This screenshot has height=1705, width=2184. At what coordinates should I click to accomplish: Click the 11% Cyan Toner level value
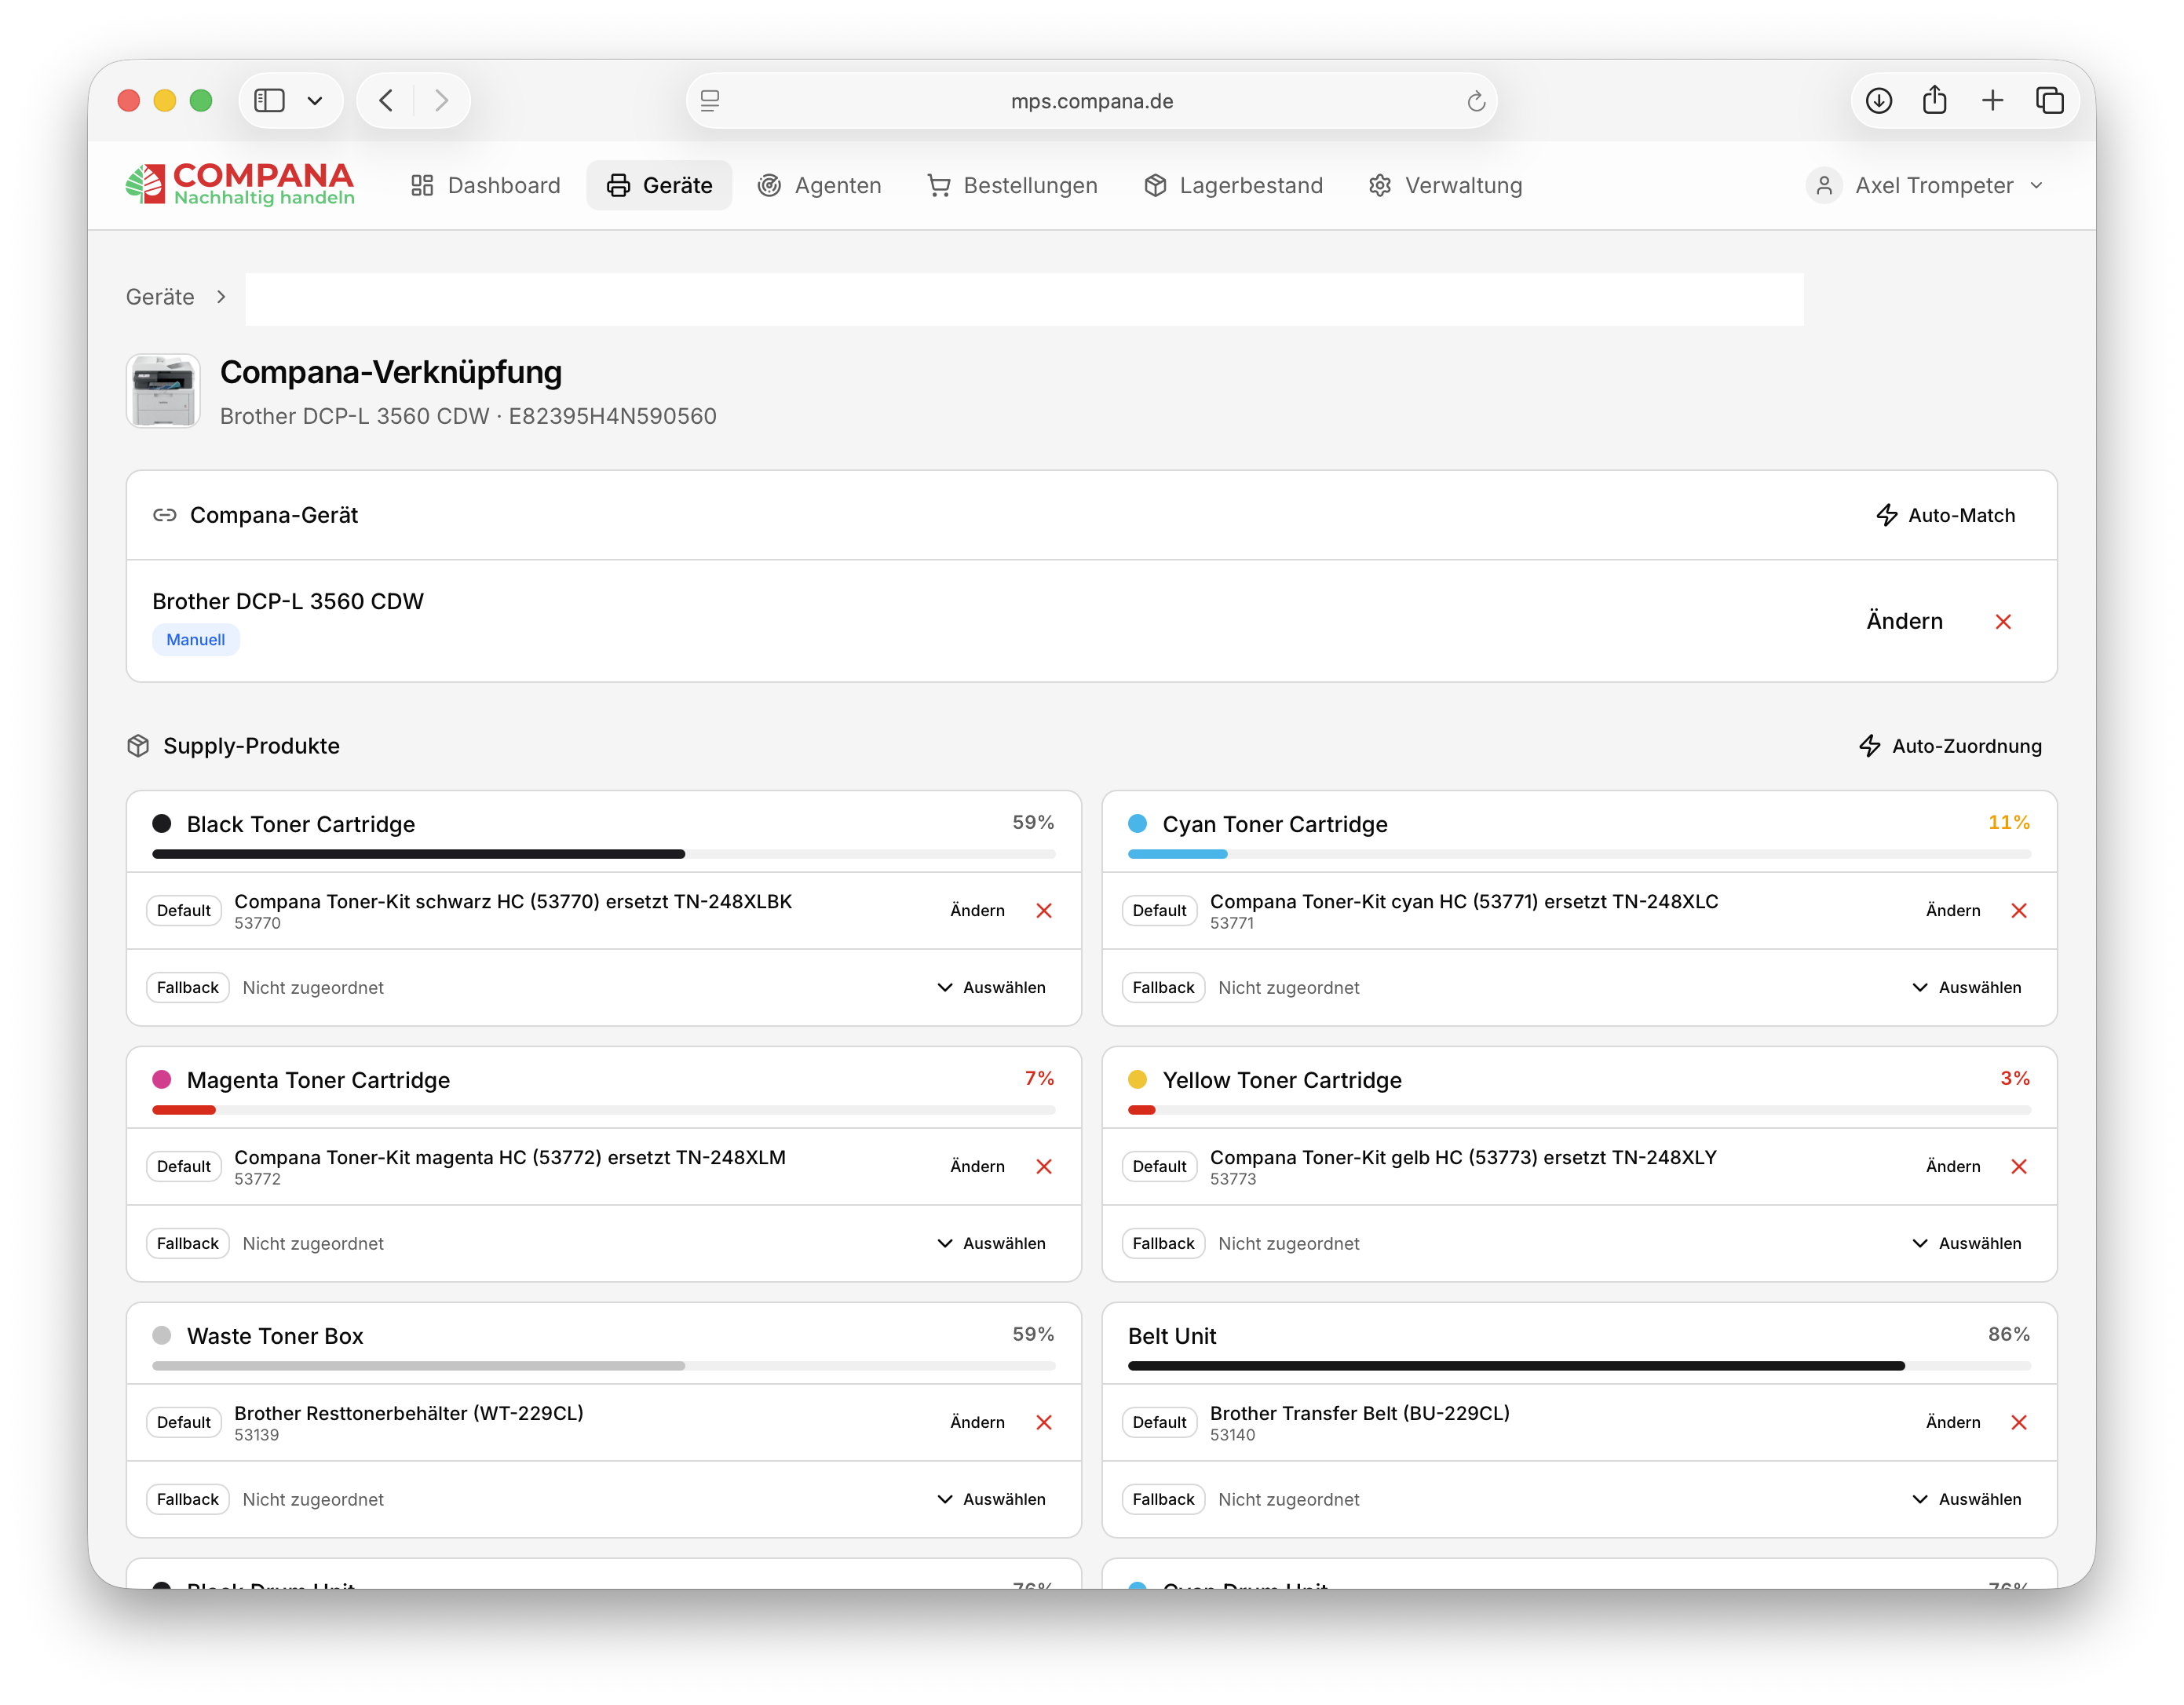click(x=2008, y=822)
